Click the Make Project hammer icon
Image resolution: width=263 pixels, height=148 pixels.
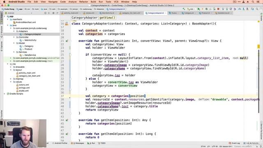(184, 9)
